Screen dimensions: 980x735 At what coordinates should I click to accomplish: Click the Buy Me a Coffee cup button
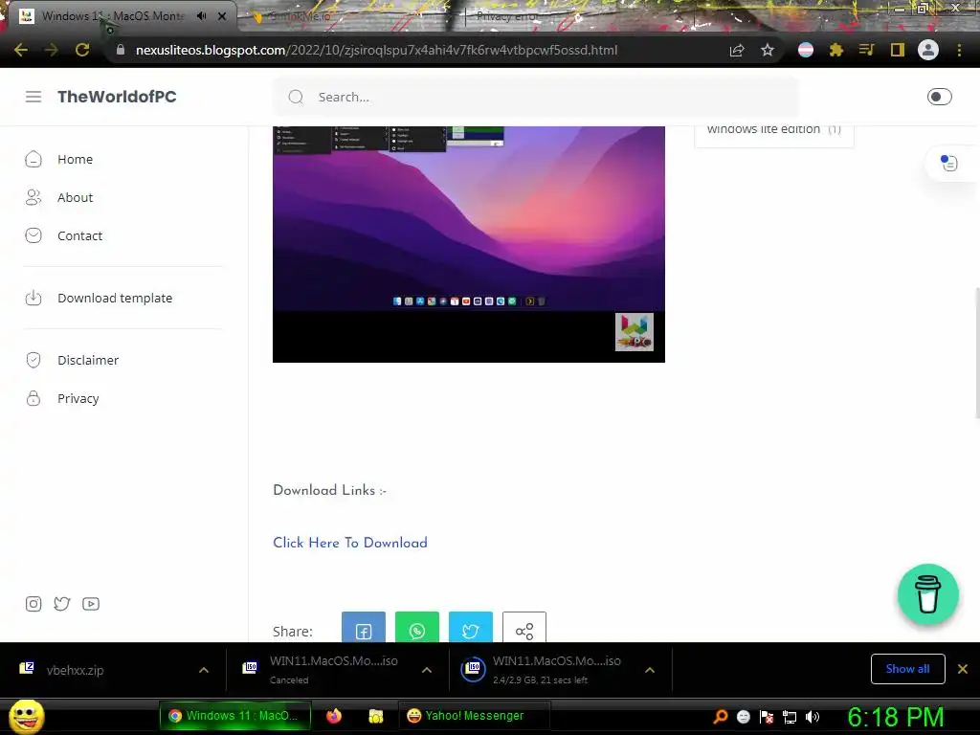coord(928,594)
